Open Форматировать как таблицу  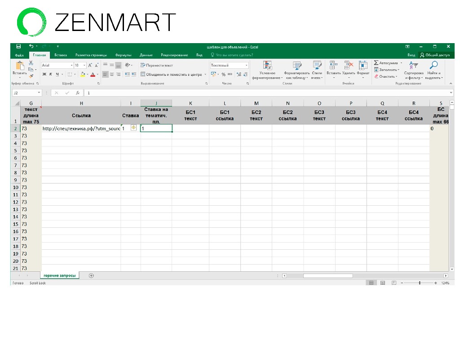tap(296, 71)
